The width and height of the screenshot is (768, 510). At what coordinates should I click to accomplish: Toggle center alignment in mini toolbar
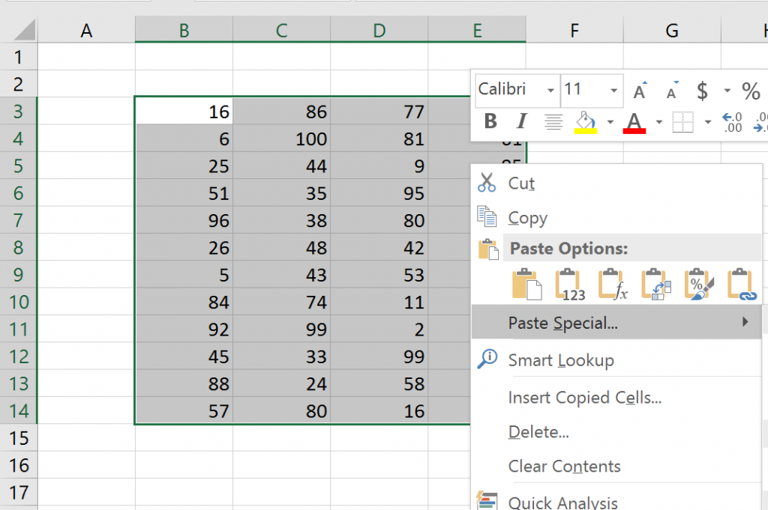[x=553, y=122]
